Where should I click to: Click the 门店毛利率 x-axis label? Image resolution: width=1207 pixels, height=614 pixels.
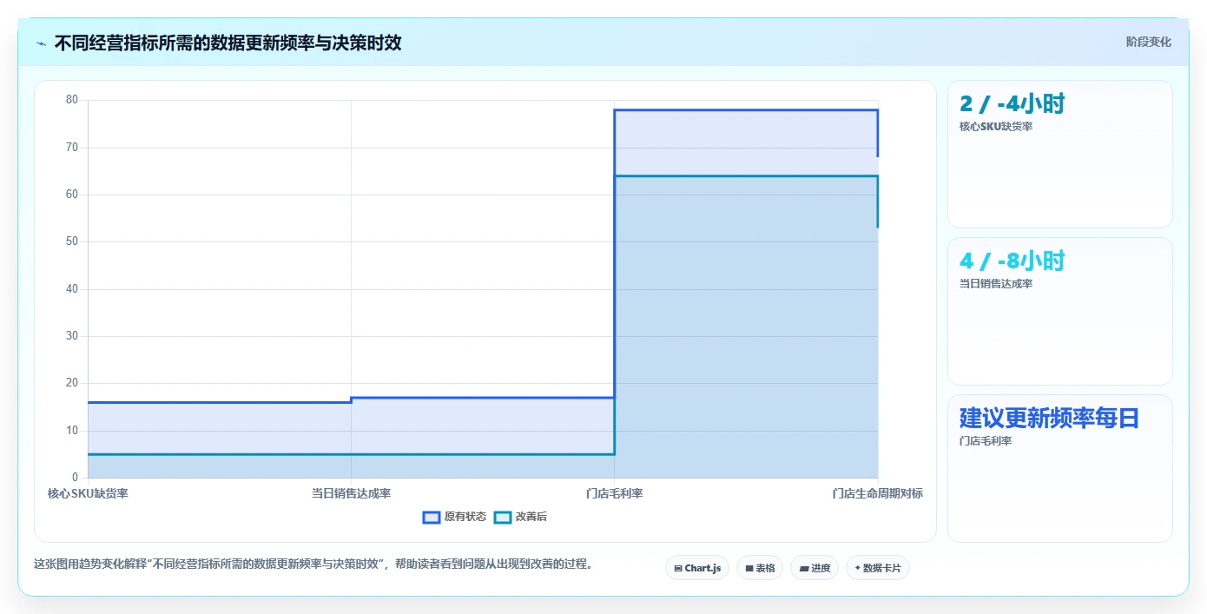point(615,493)
